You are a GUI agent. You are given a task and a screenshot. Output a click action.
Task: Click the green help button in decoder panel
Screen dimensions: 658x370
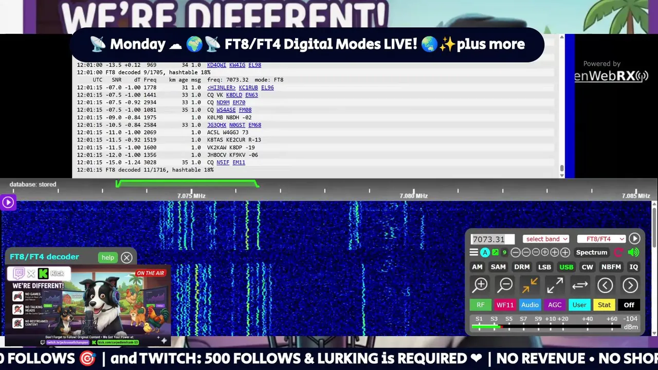pos(107,257)
